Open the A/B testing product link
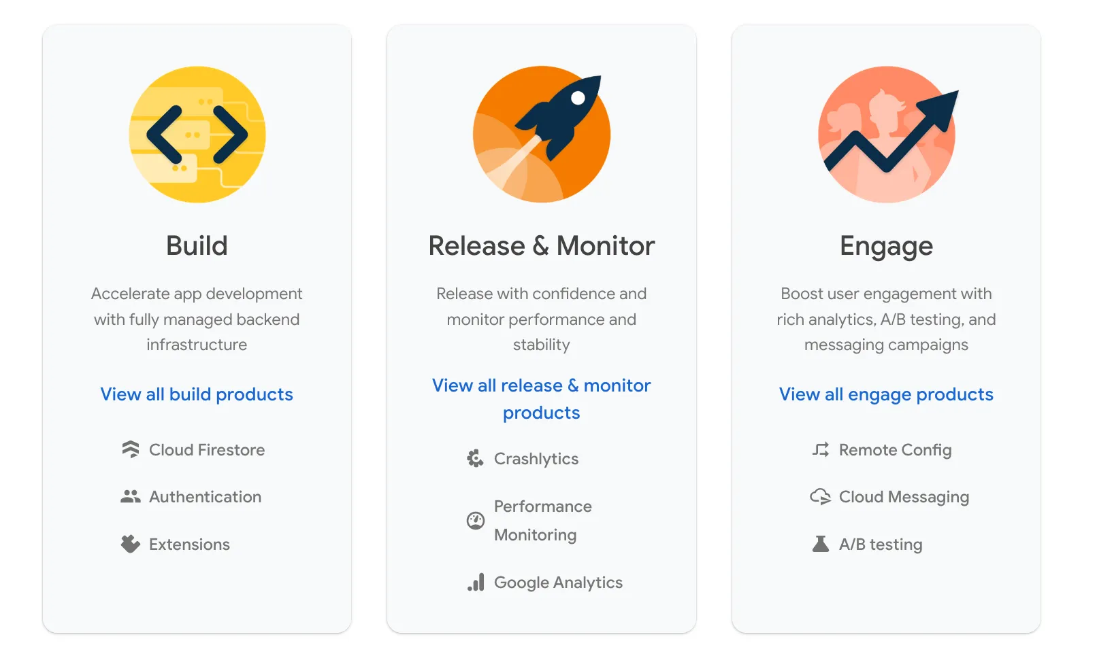This screenshot has width=1097, height=658. click(881, 544)
